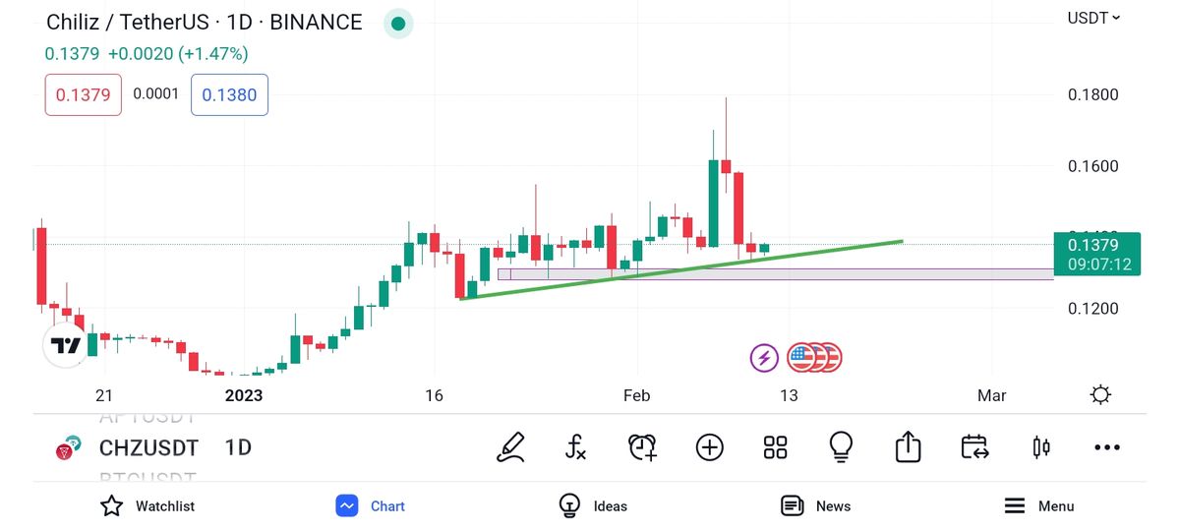Screen dimensions: 1180x531
Task: Open the date range calendar icon
Action: coord(973,447)
